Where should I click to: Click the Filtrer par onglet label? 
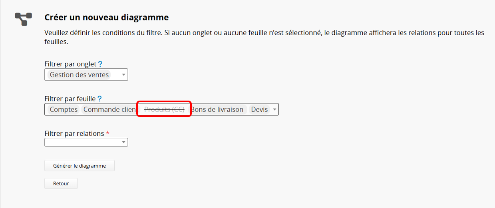[70, 64]
